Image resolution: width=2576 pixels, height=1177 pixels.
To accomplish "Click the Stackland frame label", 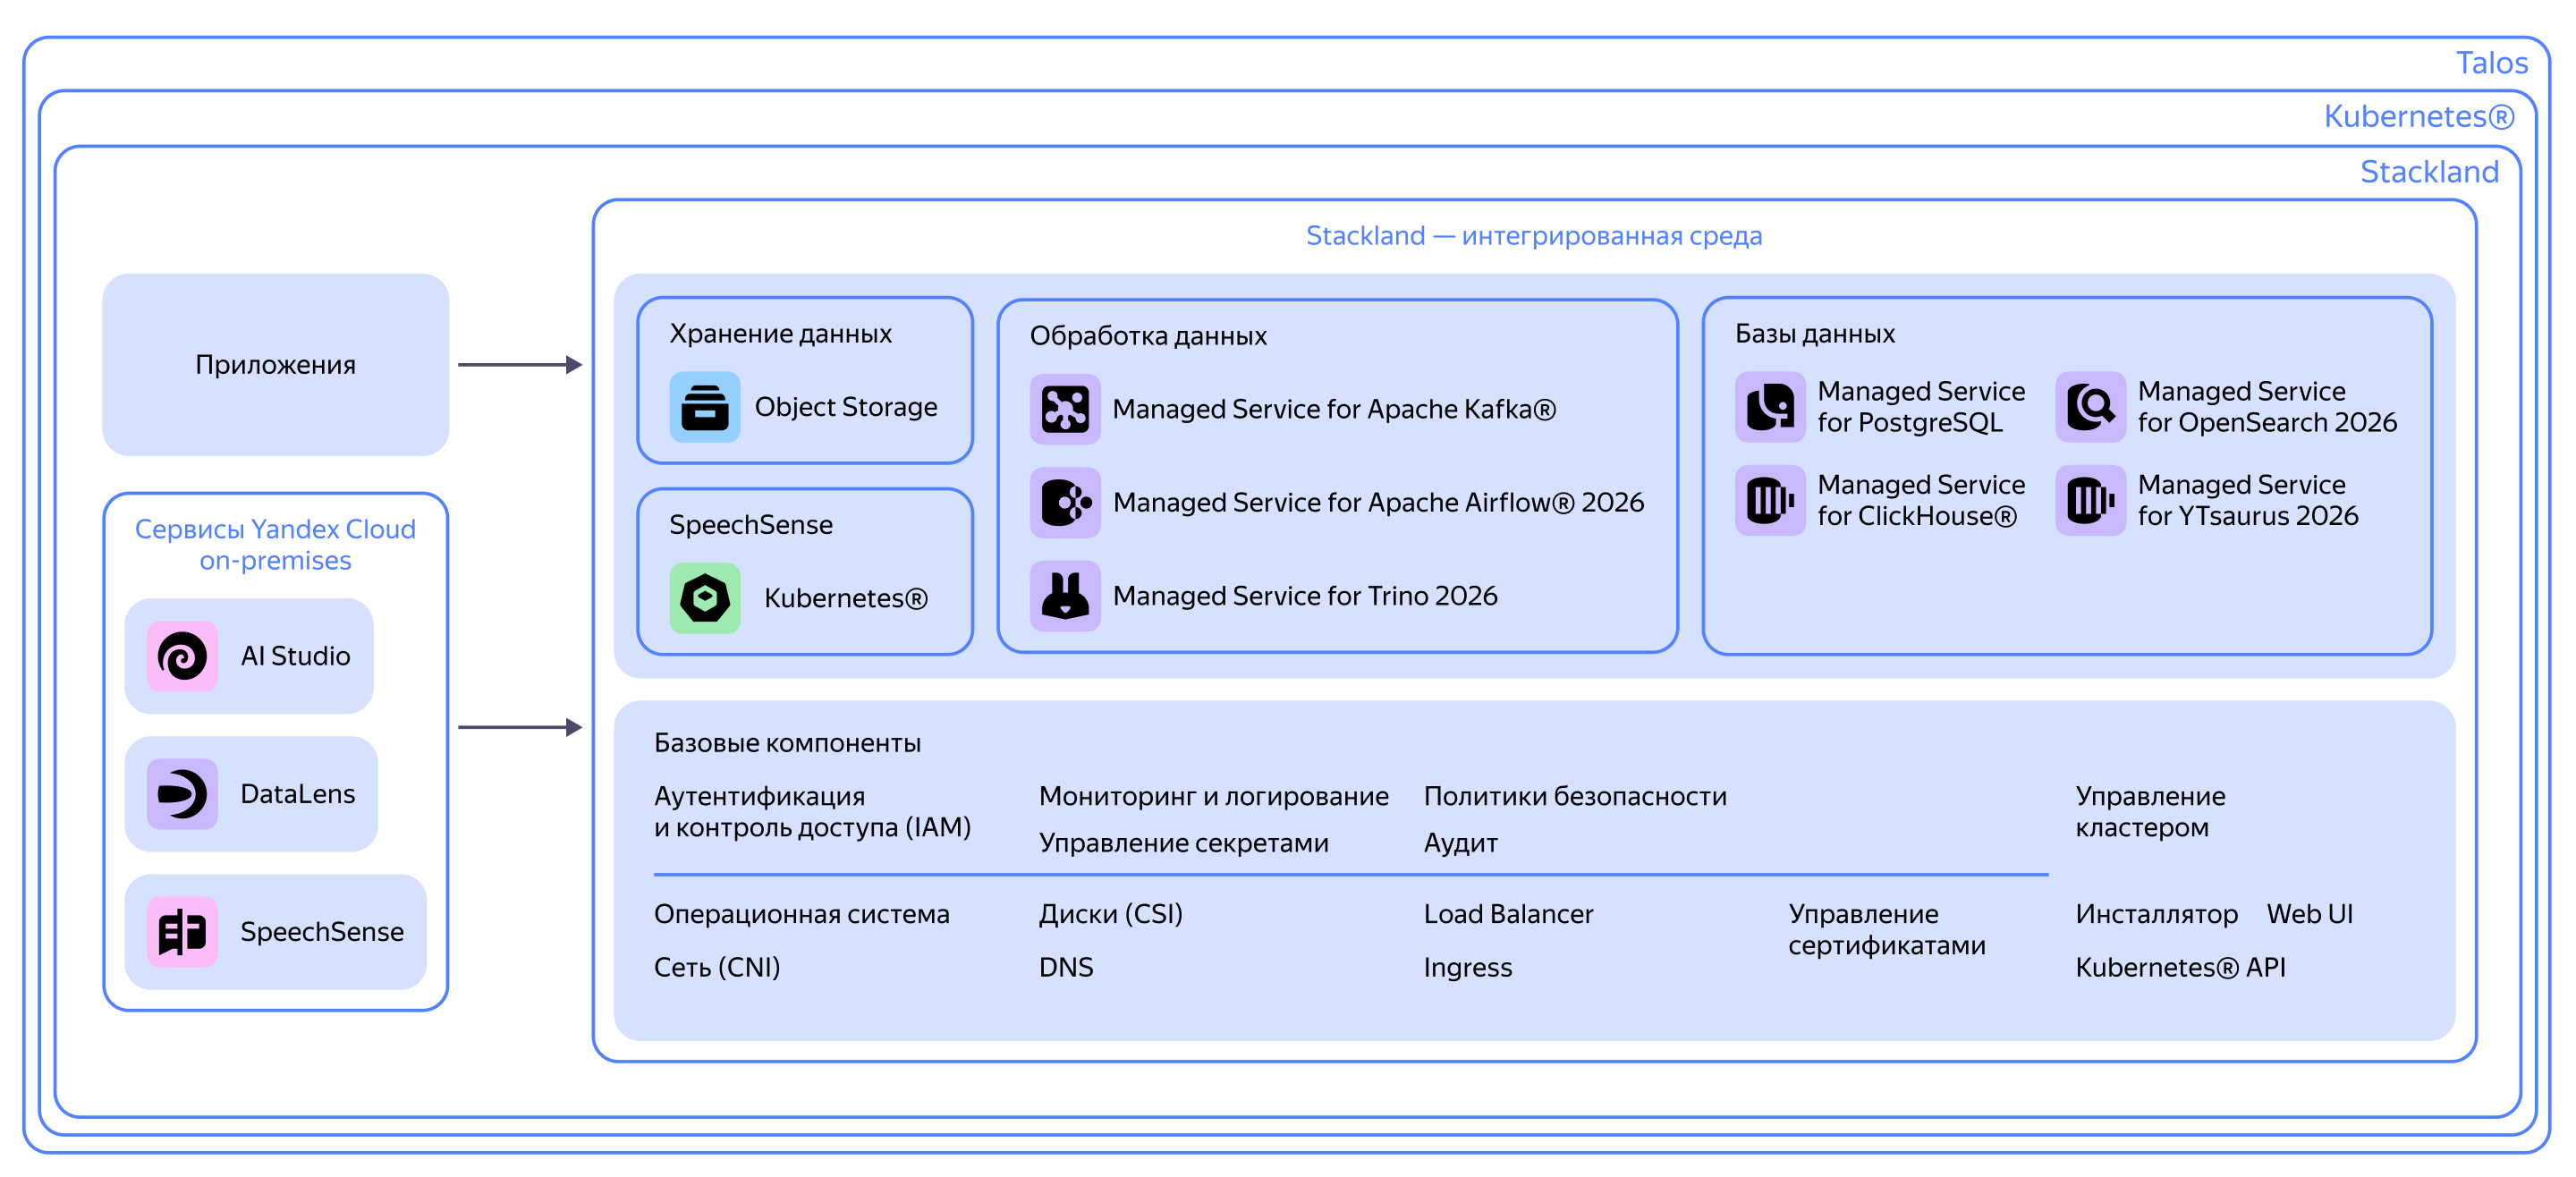I will tap(2429, 172).
